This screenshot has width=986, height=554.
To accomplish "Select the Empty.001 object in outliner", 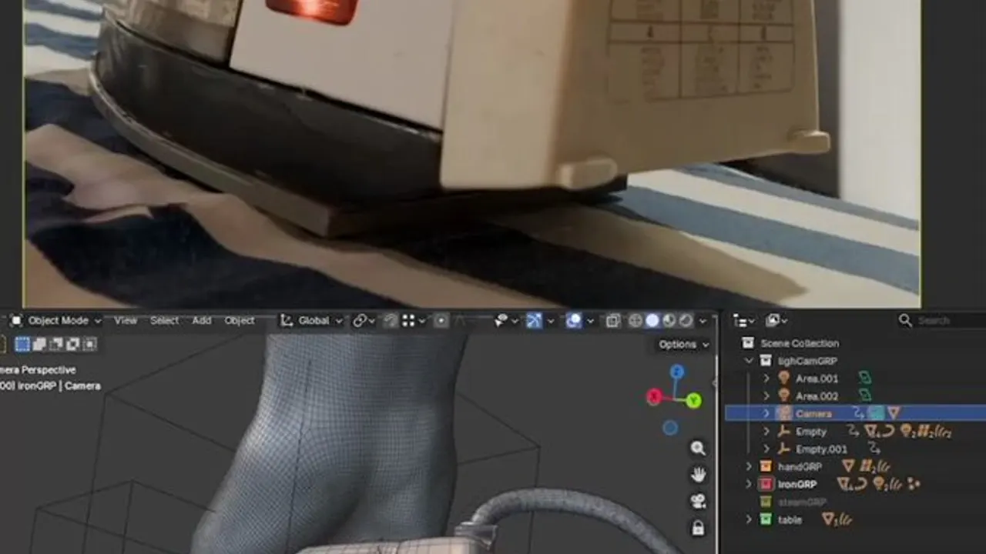I will (x=821, y=449).
